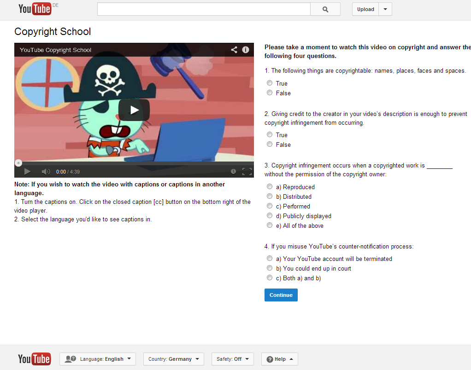This screenshot has width=471, height=370.
Task: Click the small play button in the player bar
Action: click(27, 172)
